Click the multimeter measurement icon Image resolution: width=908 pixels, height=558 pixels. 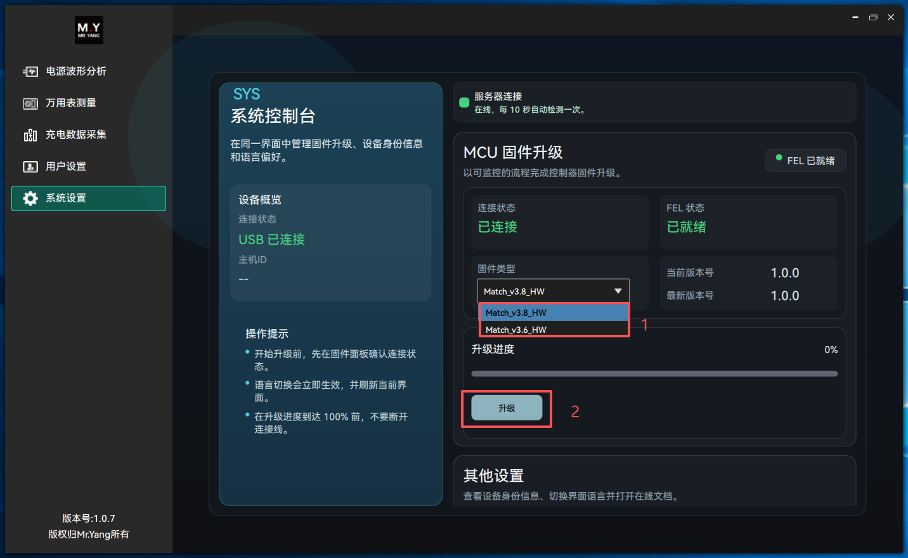point(30,103)
